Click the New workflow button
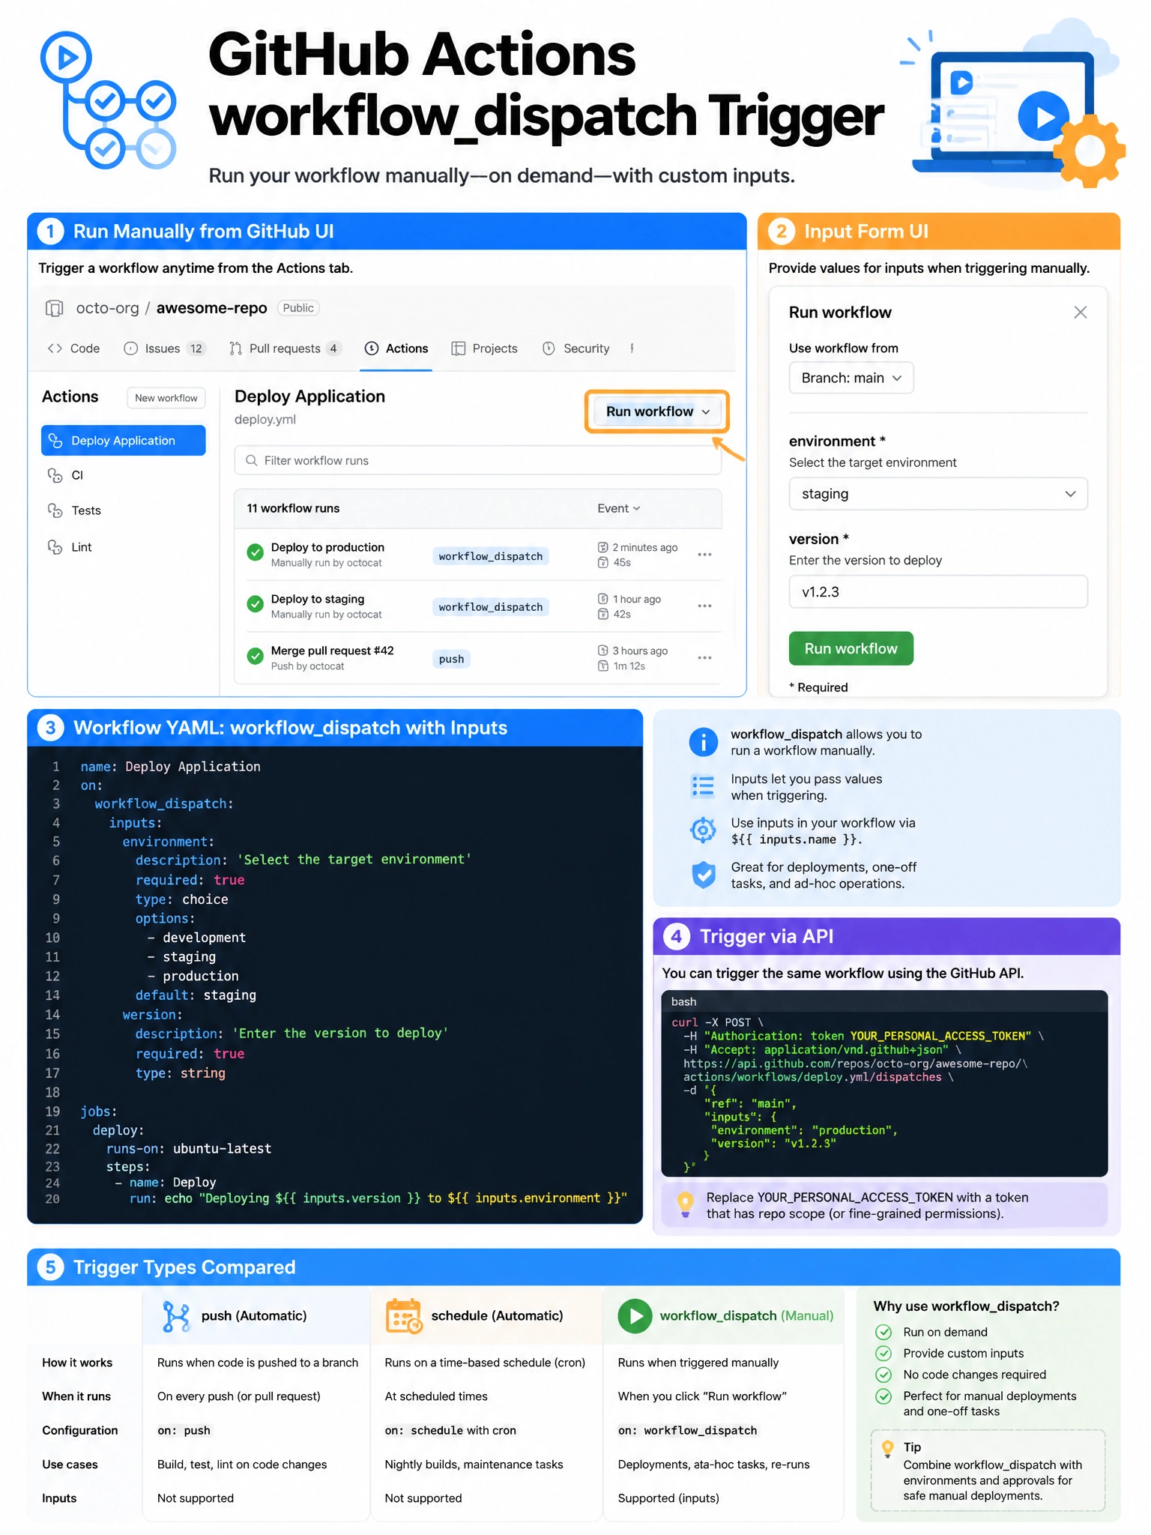This screenshot has height=1535, width=1151. coord(166,398)
